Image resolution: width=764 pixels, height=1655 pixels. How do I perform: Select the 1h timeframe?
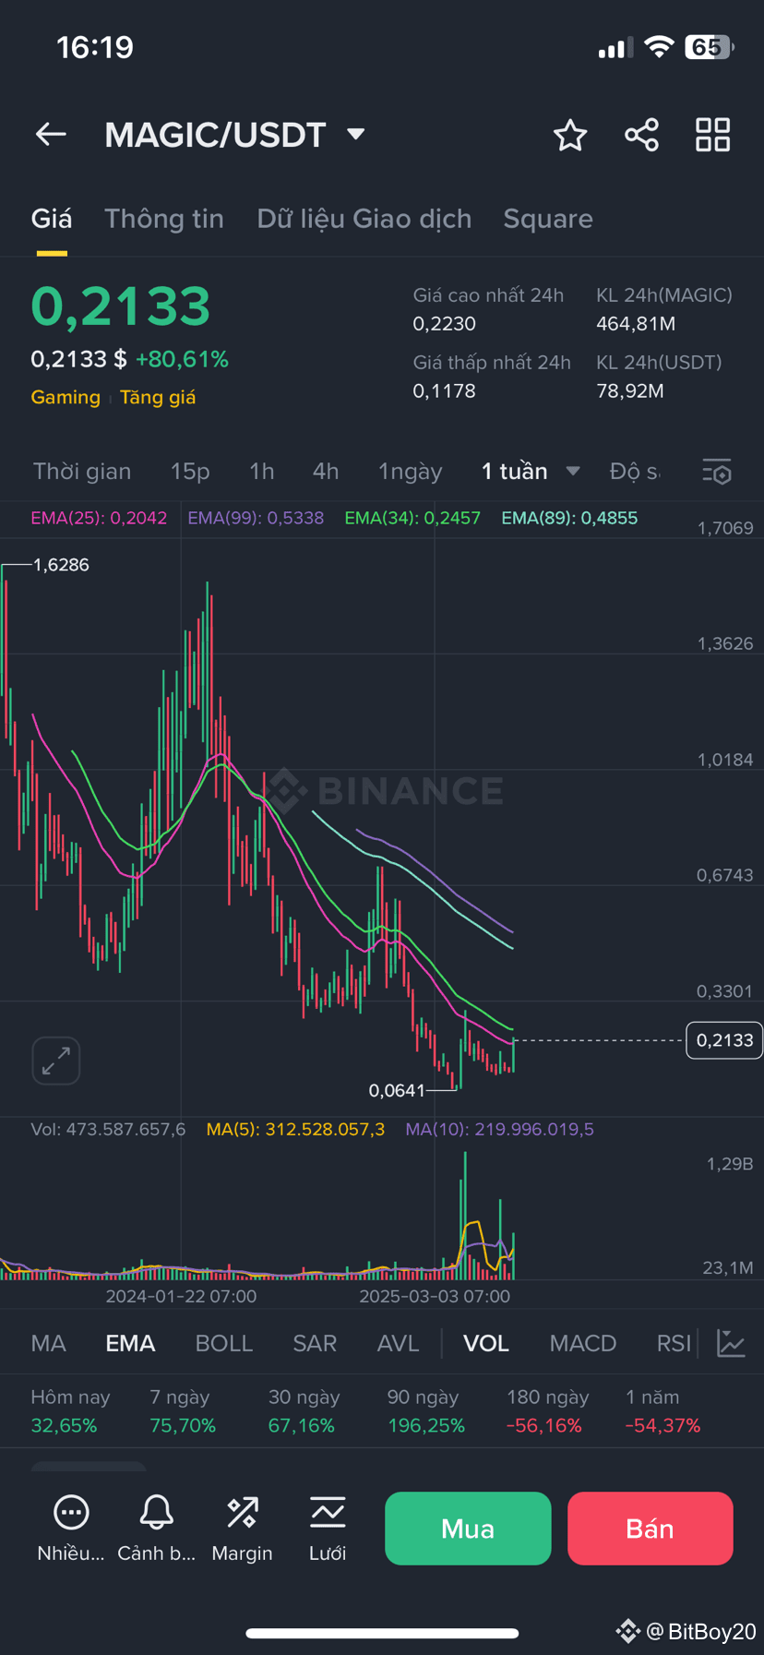pyautogui.click(x=262, y=472)
